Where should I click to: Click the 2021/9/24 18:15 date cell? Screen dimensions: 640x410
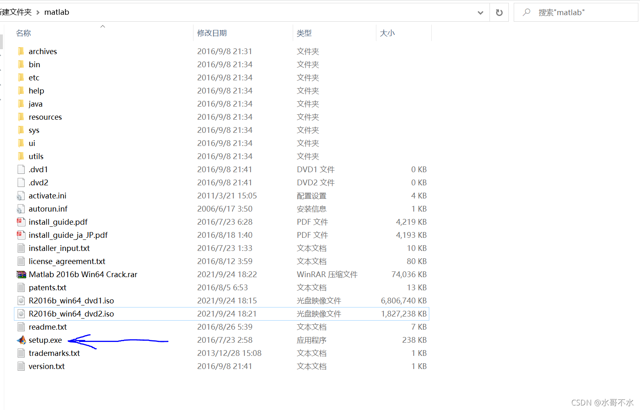tap(227, 301)
